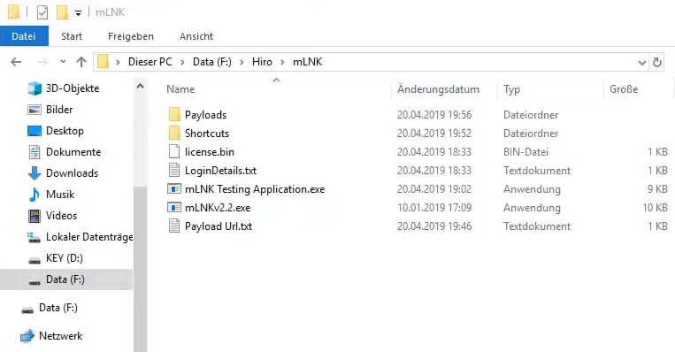Open Dokumente in the navigation pane
This screenshot has height=352, width=675.
(x=73, y=151)
